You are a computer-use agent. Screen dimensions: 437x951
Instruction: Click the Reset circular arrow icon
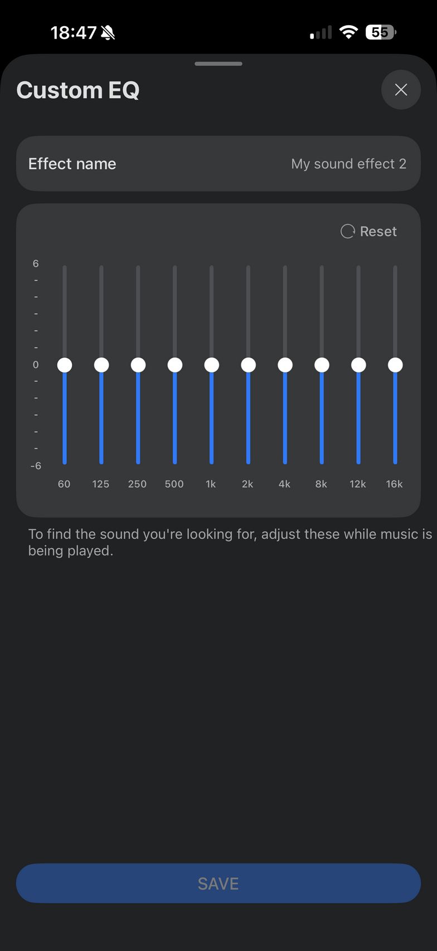point(347,231)
